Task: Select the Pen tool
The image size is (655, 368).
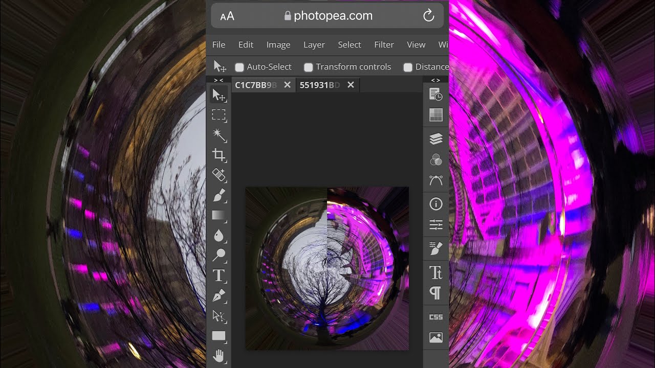Action: [x=219, y=295]
